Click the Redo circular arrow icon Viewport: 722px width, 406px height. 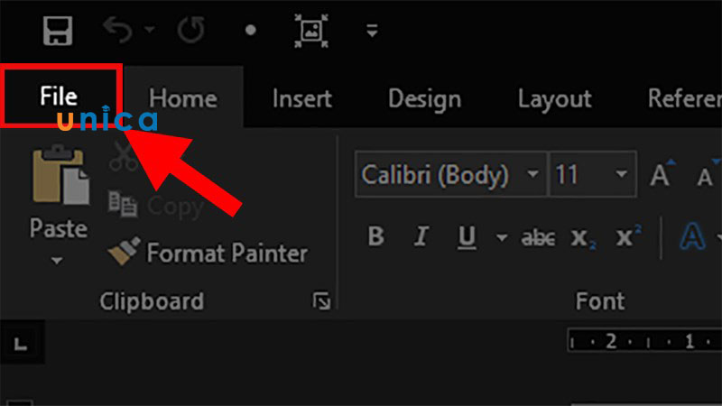pyautogui.click(x=190, y=30)
